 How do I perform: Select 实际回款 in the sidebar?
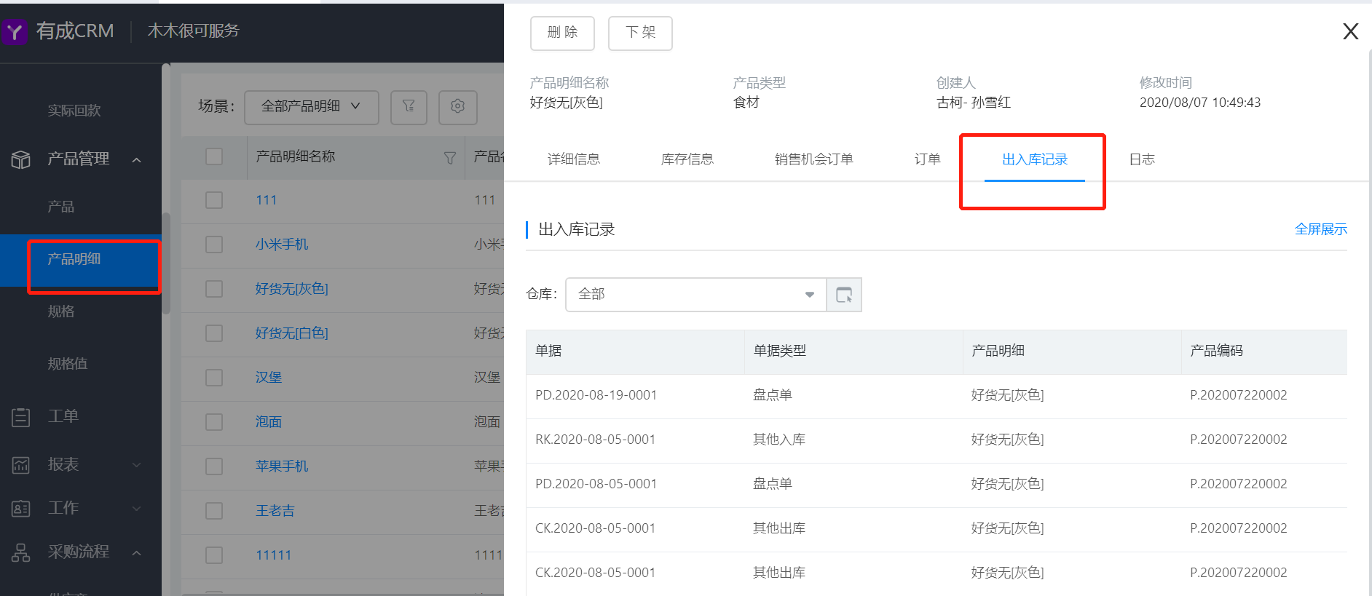click(74, 111)
